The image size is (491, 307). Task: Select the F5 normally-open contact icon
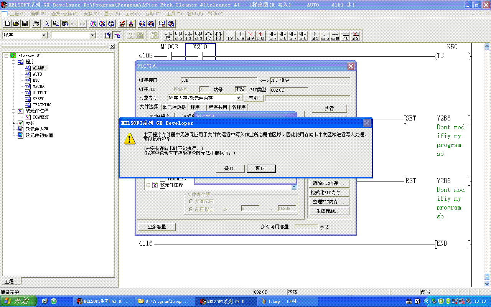168,36
